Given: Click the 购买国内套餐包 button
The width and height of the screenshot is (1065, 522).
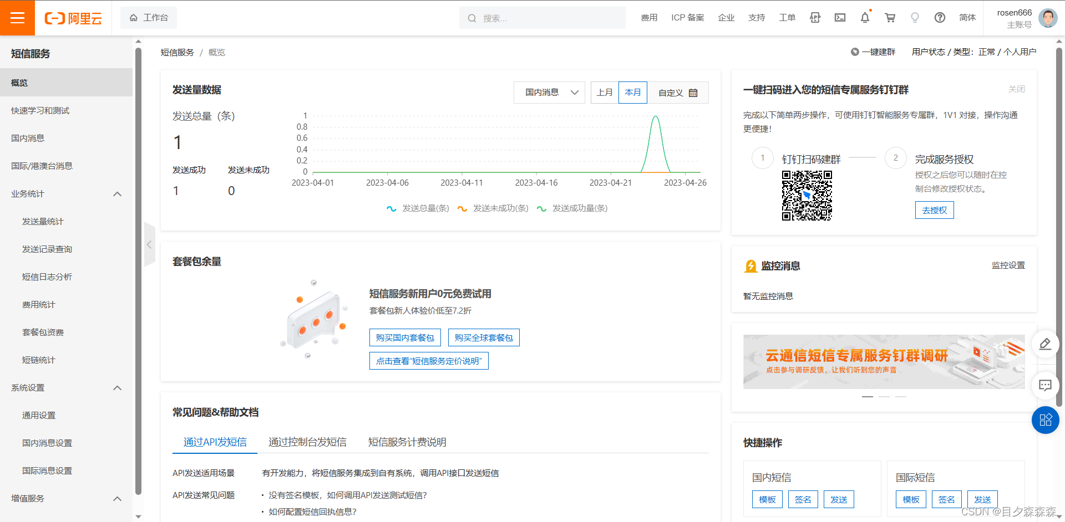Looking at the screenshot, I should tap(404, 337).
